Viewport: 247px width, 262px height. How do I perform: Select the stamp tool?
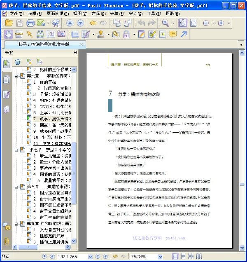click(x=101, y=34)
